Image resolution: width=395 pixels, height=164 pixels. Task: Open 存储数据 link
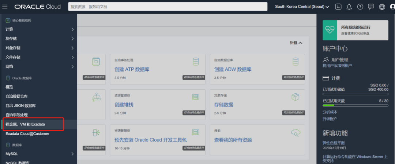(224, 105)
